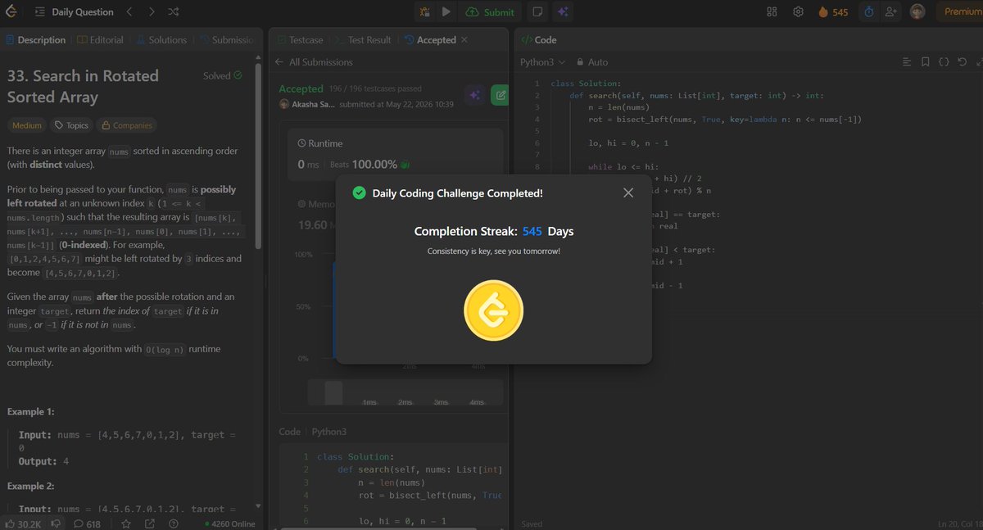Click the curly braces icon in code toolbar
This screenshot has width=983, height=530.
(x=944, y=61)
